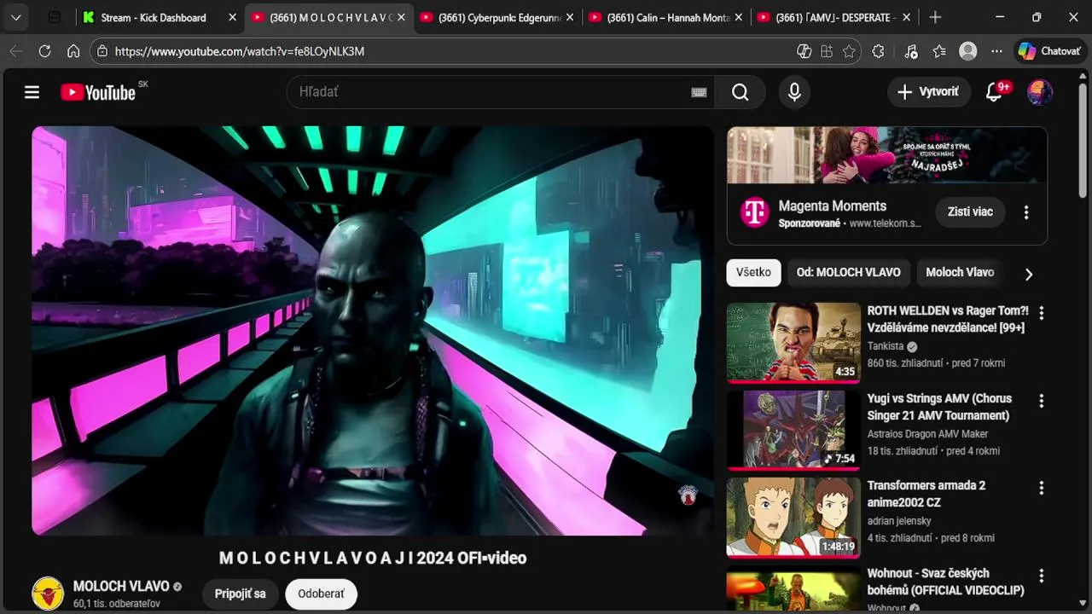Screen dimensions: 1092x614
Task: Reload the page with the refresh icon
Action: (x=44, y=51)
